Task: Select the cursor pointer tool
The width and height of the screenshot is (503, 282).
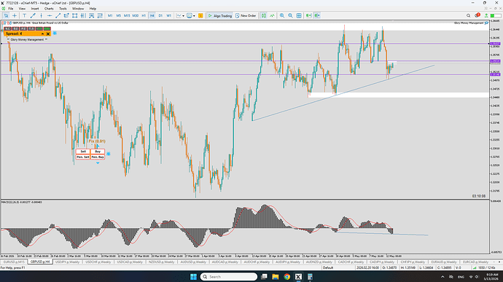Action: tap(6, 15)
